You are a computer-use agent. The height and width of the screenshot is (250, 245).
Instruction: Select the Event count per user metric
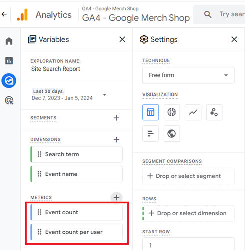pos(76,232)
